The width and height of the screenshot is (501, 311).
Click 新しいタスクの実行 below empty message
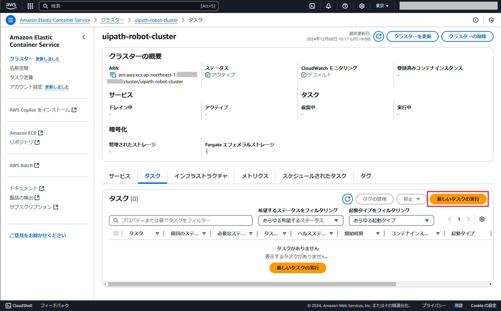[298, 268]
